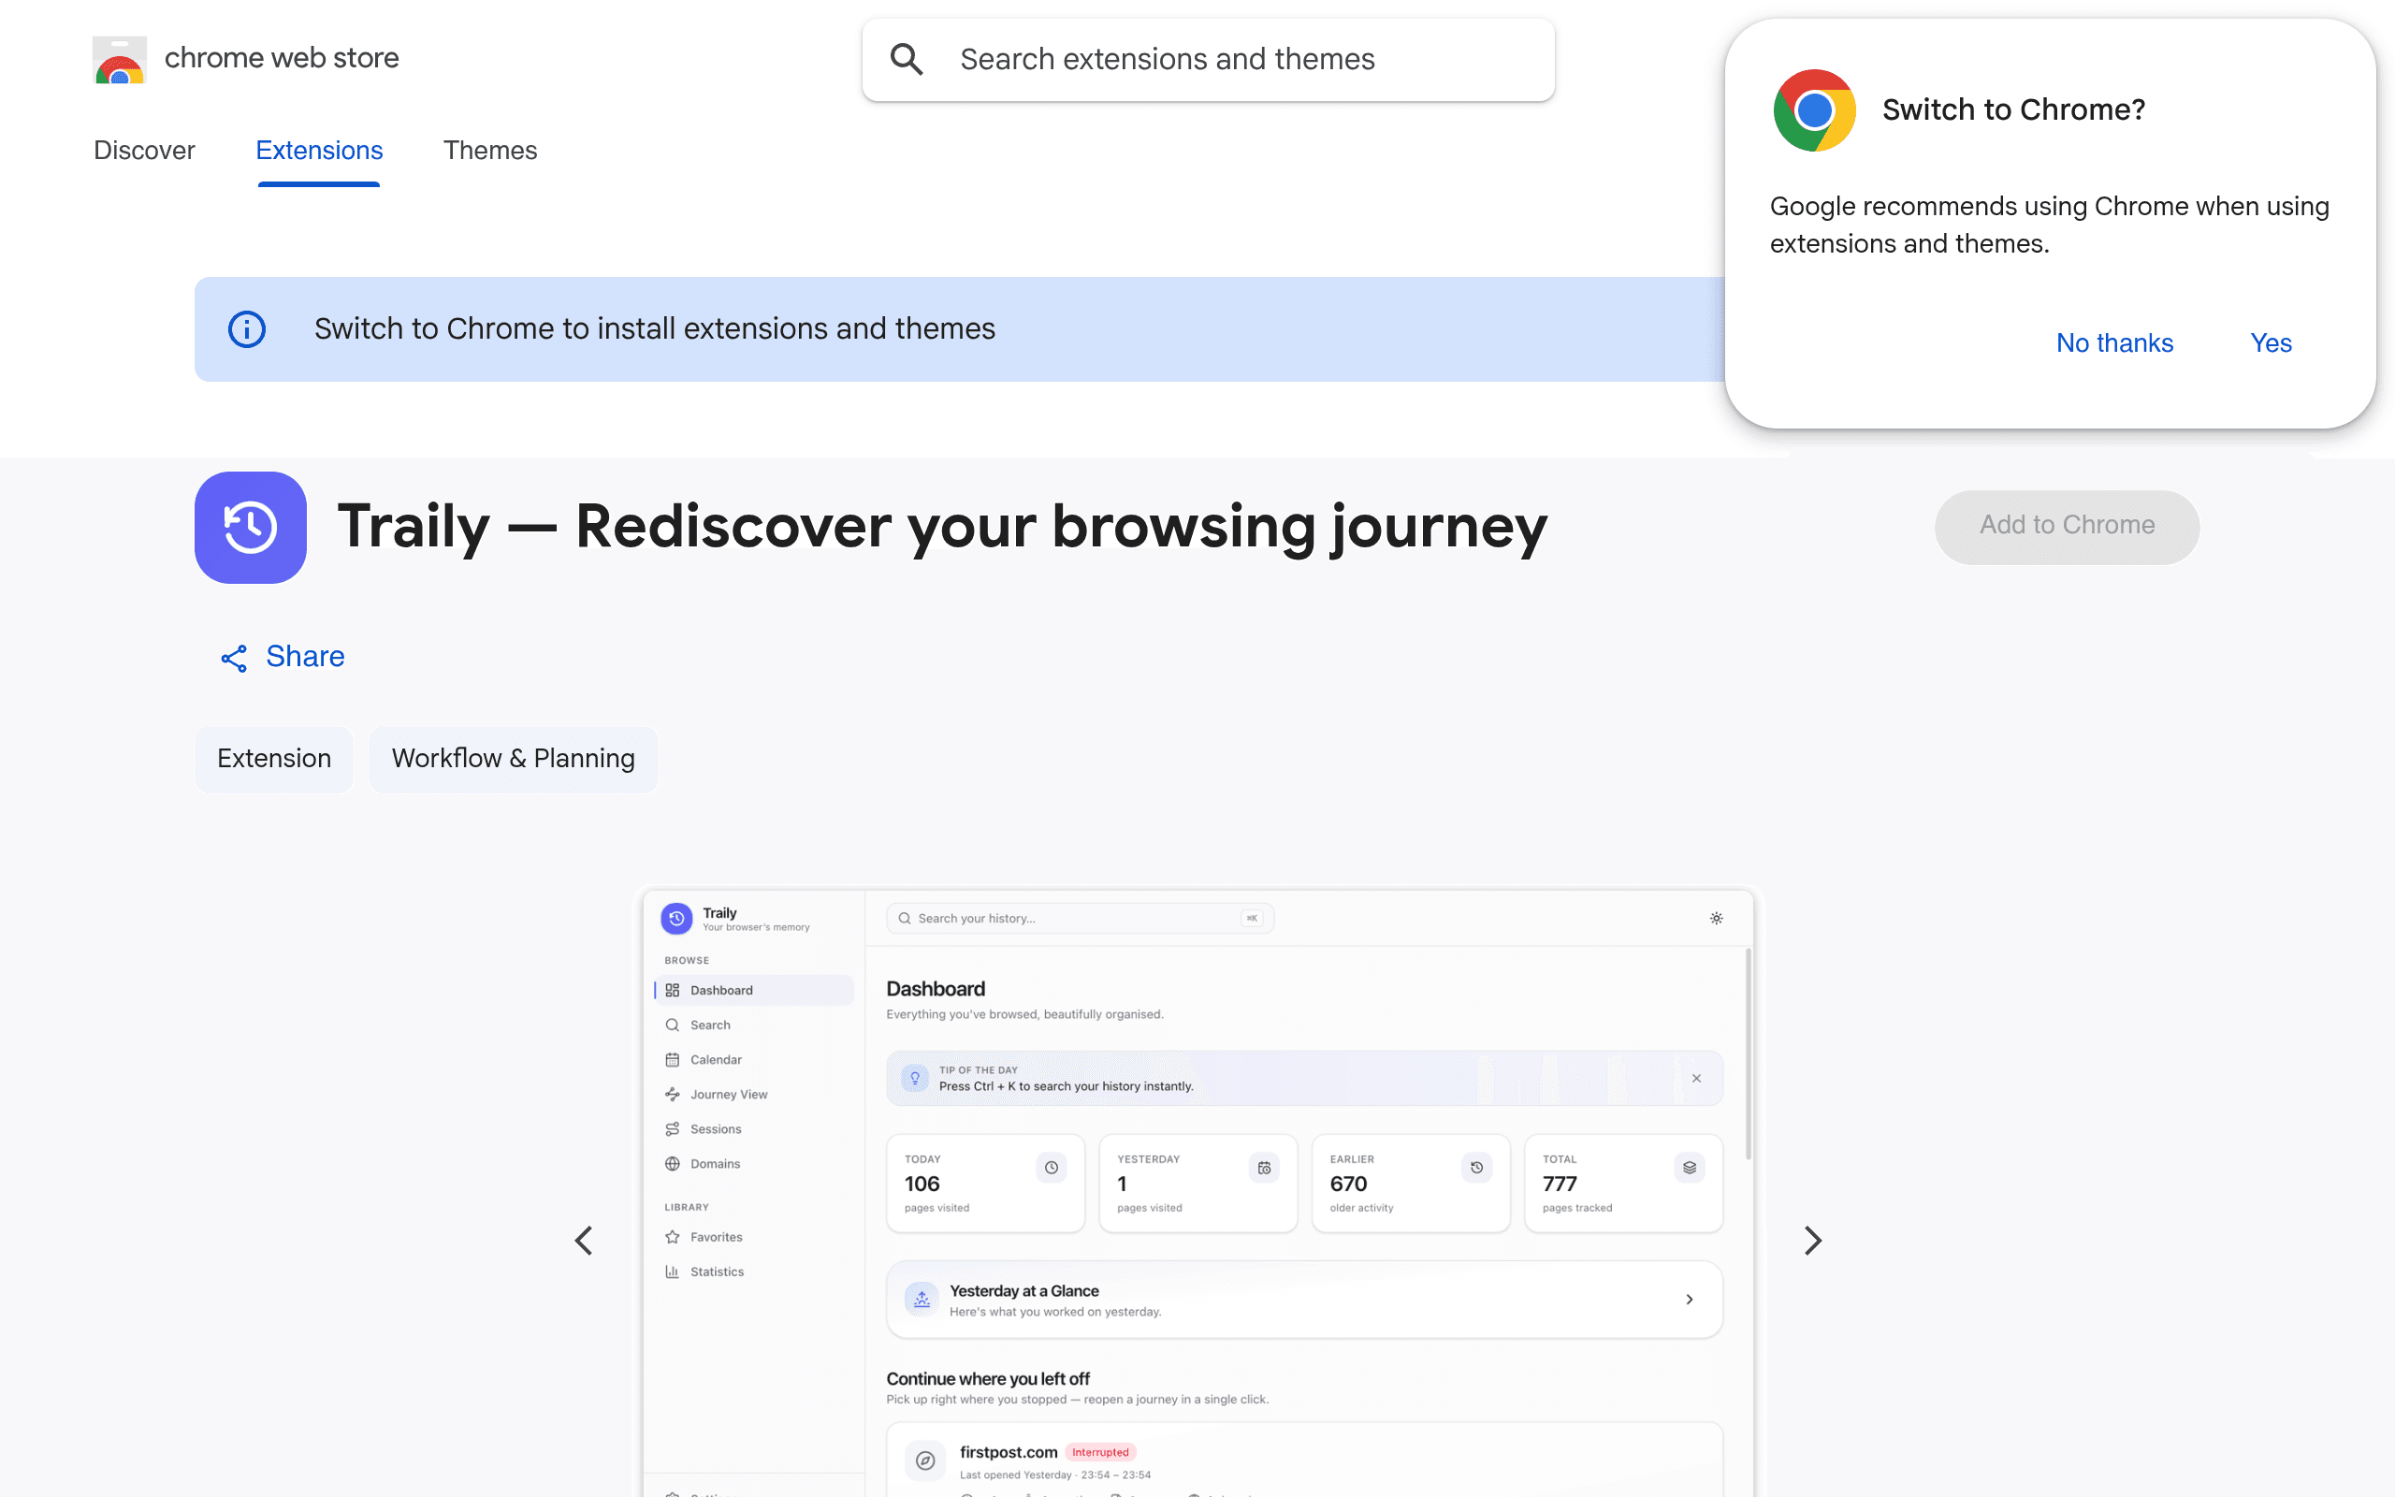
Task: Click the info icon in the blue banner
Action: pos(246,328)
